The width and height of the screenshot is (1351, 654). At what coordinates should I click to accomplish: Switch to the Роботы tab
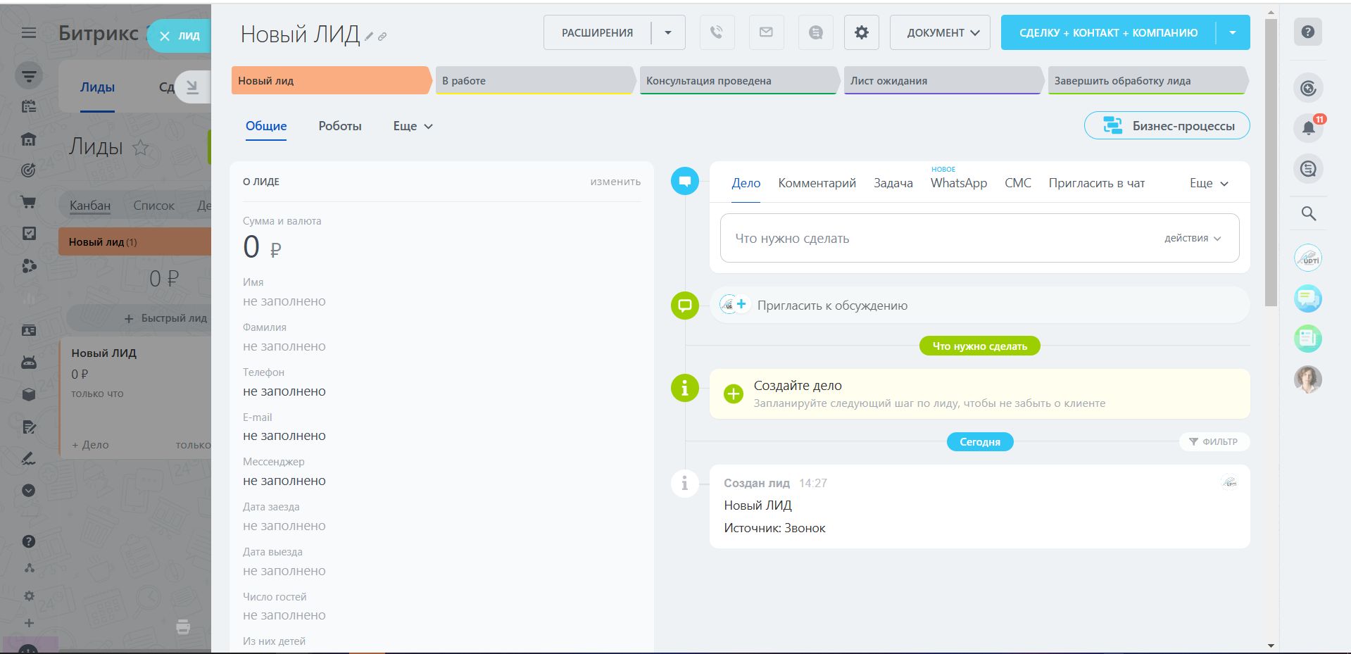tap(340, 126)
